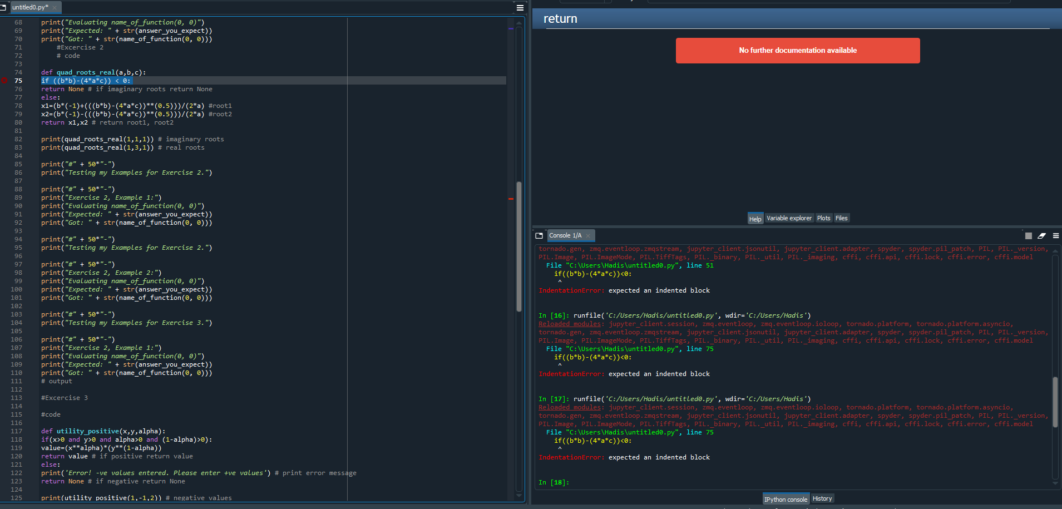Click the console browse tabs icon

[539, 236]
